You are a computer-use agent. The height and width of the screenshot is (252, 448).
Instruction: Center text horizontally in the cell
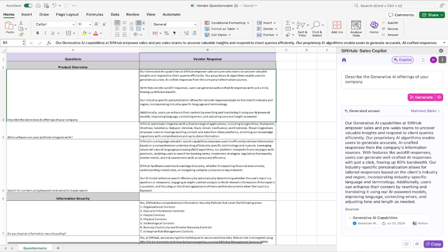point(124,29)
